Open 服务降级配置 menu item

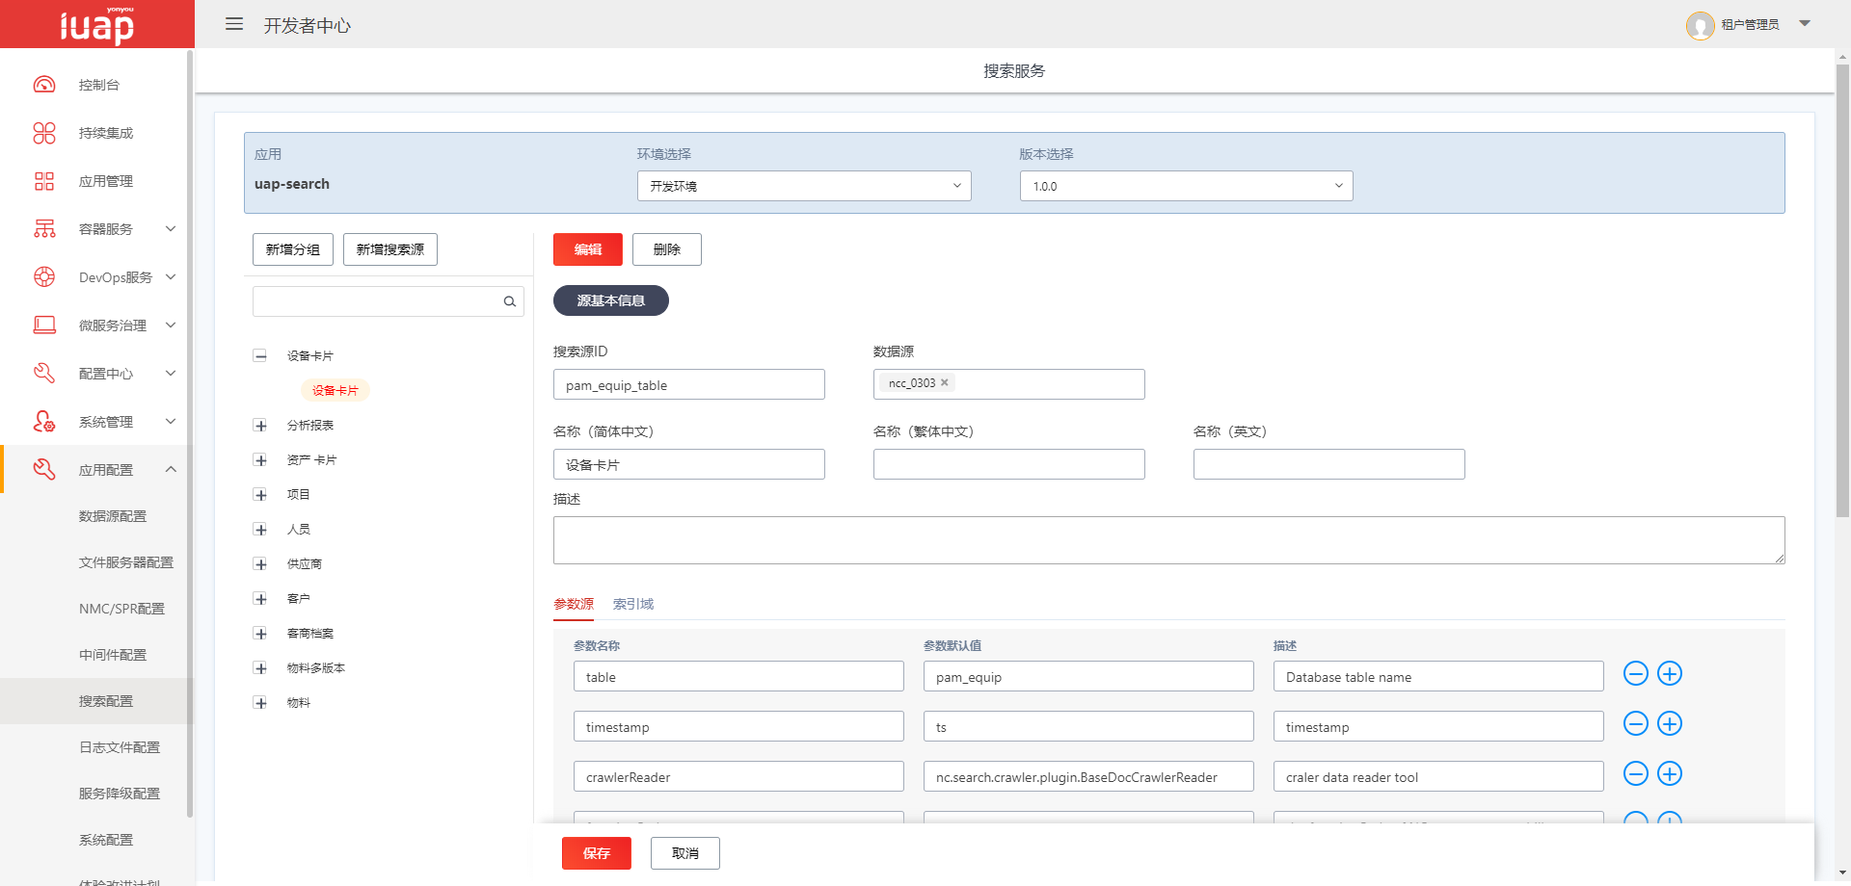point(120,794)
